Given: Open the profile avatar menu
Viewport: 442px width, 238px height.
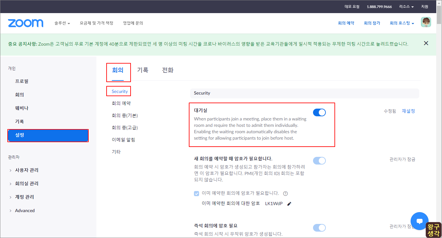Looking at the screenshot, I should [x=426, y=22].
